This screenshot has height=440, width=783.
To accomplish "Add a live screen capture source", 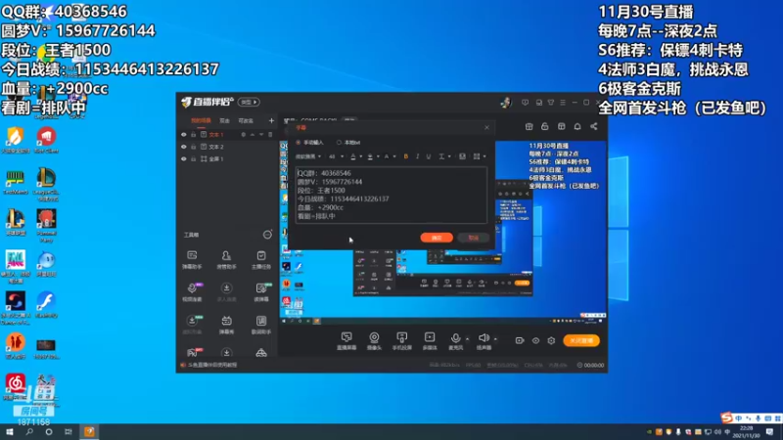I will (346, 341).
